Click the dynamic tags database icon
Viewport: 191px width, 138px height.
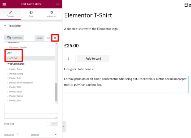click(x=55, y=38)
